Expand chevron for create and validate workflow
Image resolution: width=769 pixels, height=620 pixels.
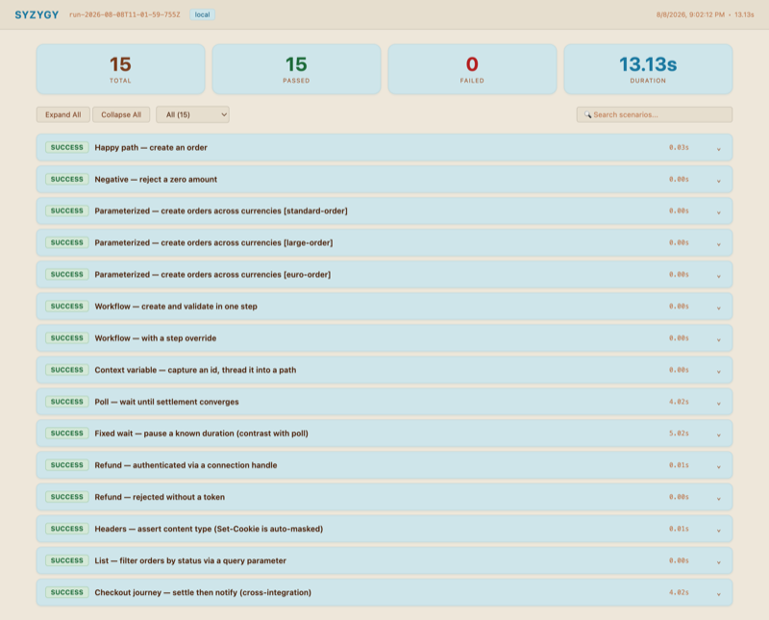718,308
